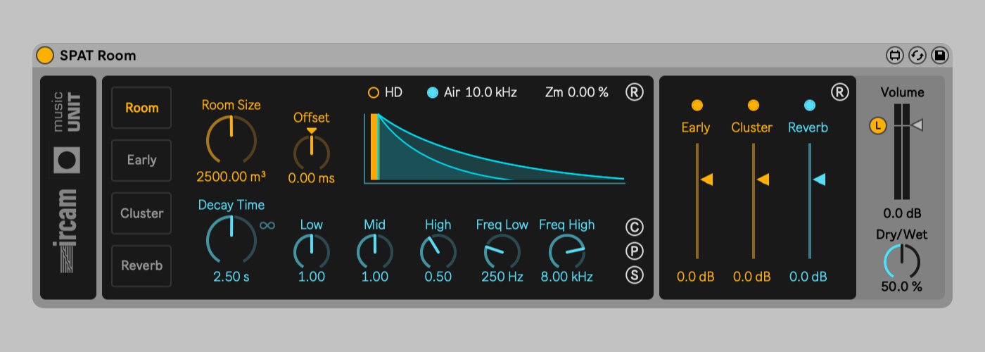
Task: Click the Ircam logo panel
Action: pos(68,187)
